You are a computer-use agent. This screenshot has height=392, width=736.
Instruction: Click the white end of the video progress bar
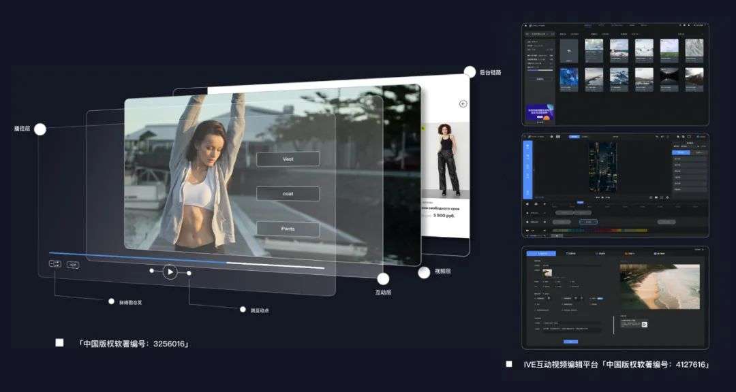323,267
